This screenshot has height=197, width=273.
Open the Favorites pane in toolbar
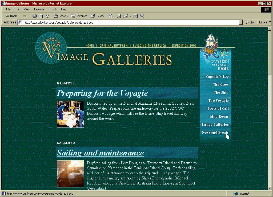(79, 16)
